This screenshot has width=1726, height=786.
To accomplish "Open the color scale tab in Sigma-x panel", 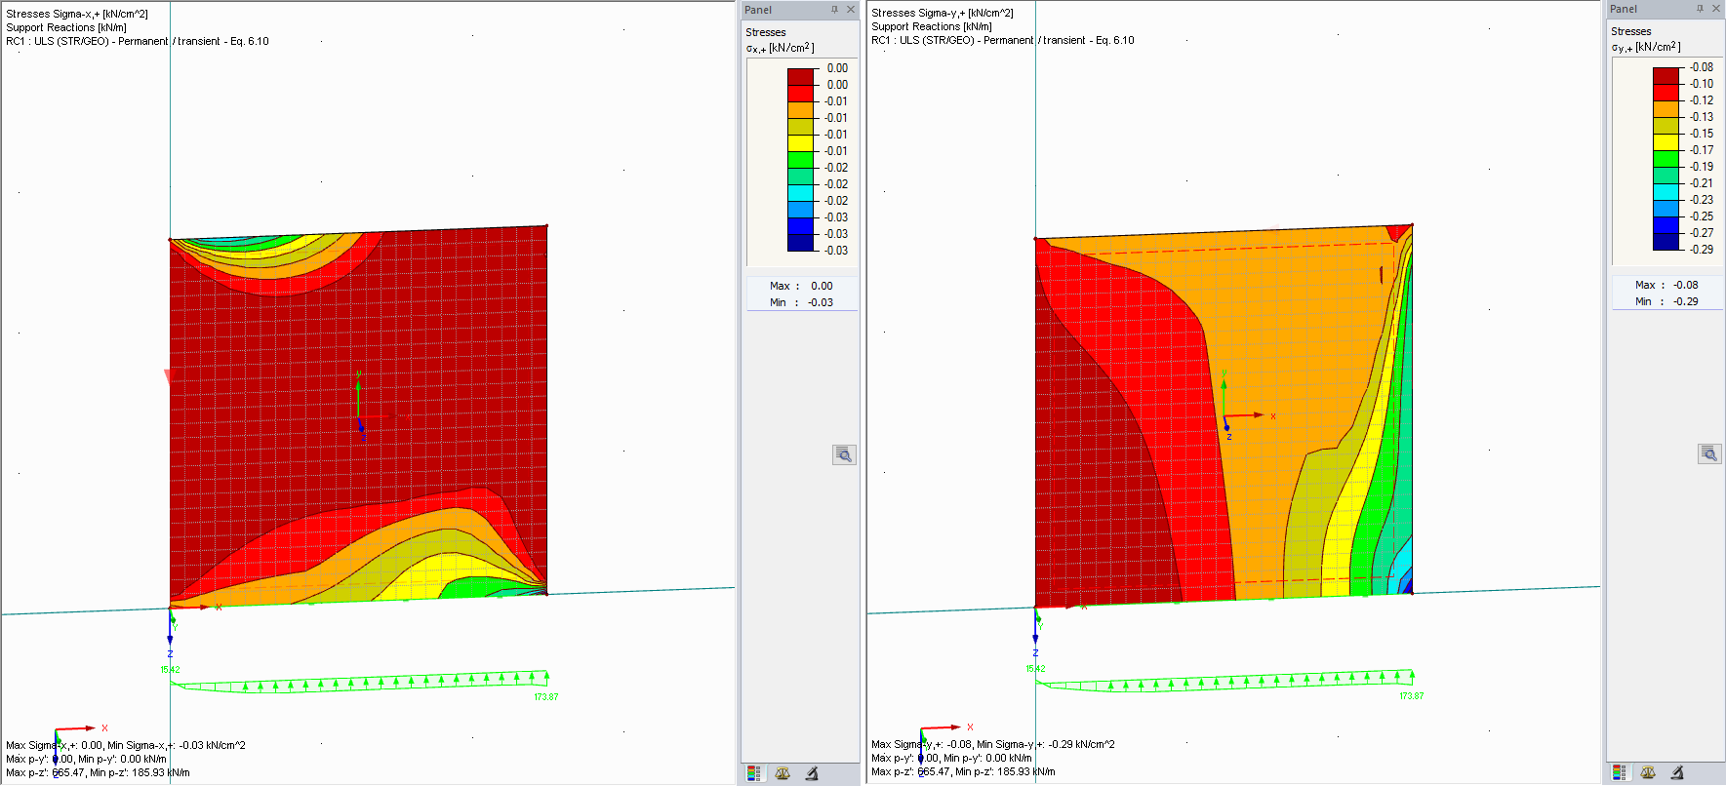I will [753, 773].
